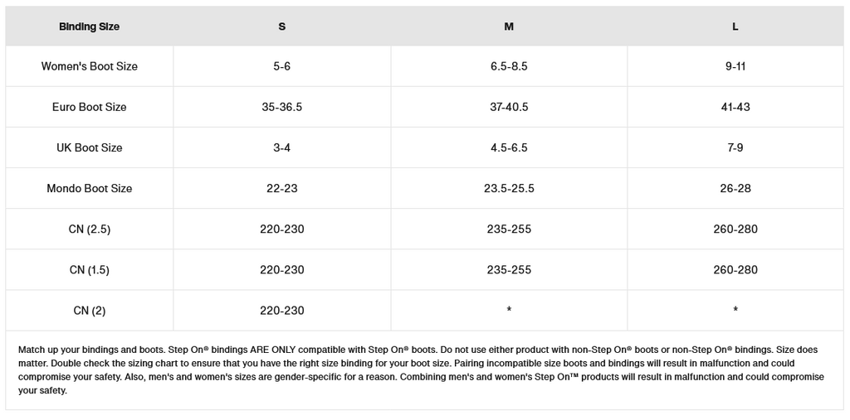Image resolution: width=850 pixels, height=420 pixels.
Task: Click the asterisk in CN (2) M column
Action: (509, 310)
